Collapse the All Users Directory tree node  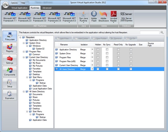(x=24, y=91)
